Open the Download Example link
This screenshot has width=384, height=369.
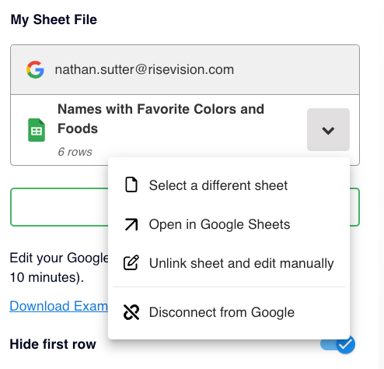click(x=59, y=306)
